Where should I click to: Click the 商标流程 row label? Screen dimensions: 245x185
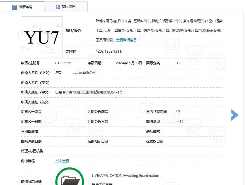point(28,161)
